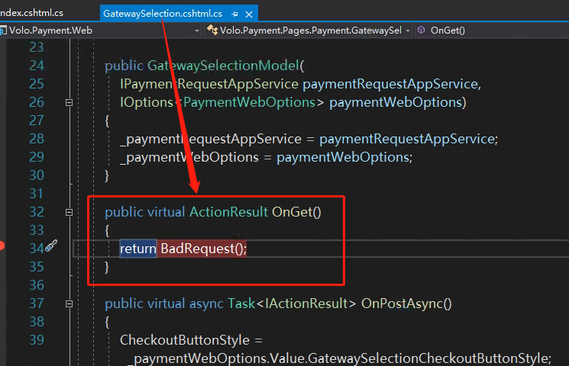
Task: Close the GatewaySelection.cshtml.cs tab
Action: tap(248, 14)
